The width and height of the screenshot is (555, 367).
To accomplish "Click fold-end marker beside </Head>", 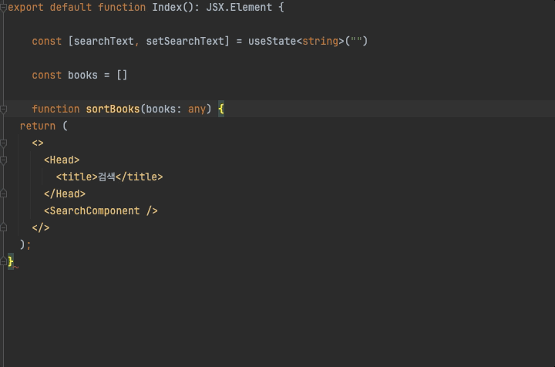I will click(x=4, y=194).
